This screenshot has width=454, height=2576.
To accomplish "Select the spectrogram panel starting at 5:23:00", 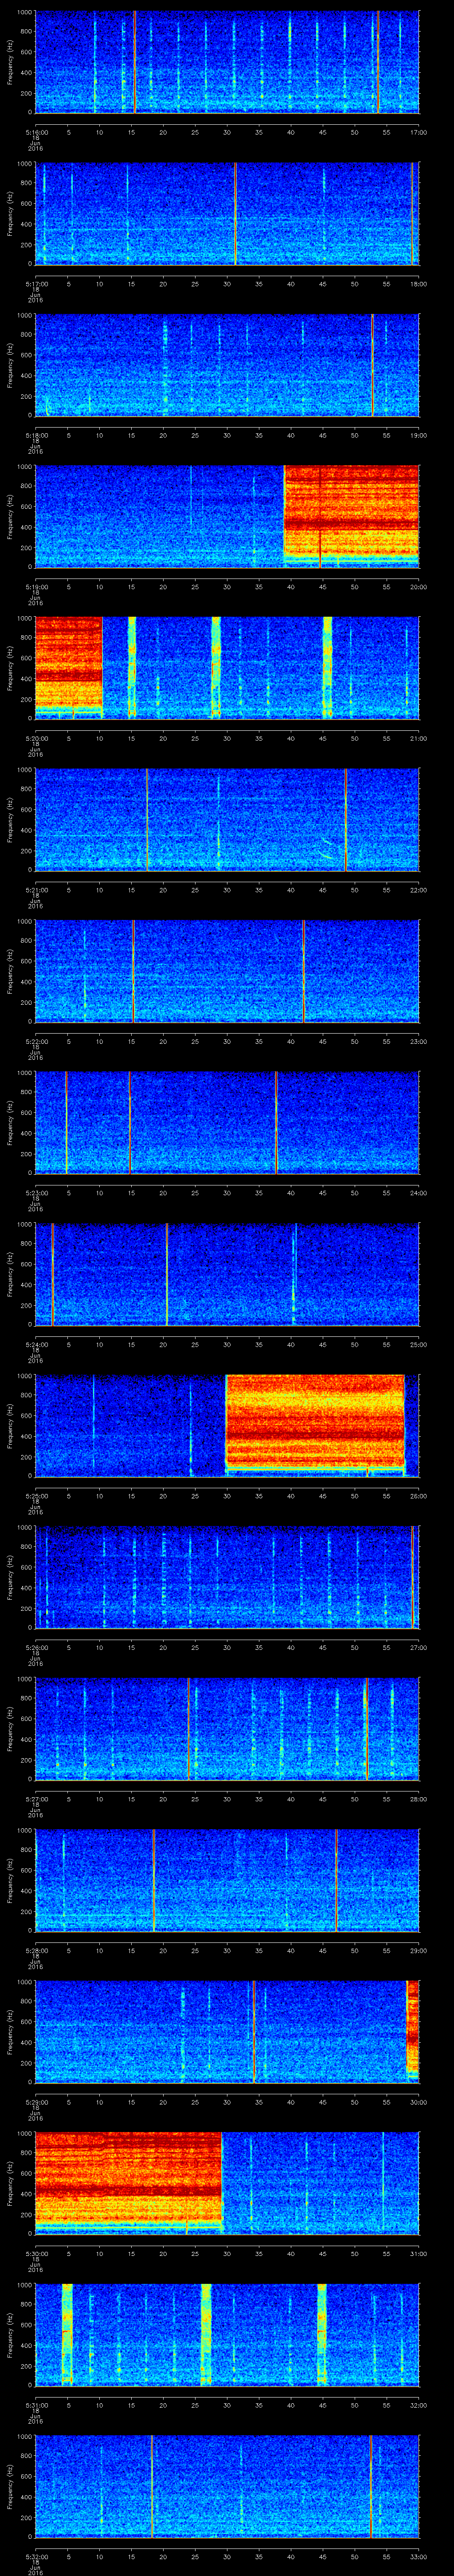I will point(227,1122).
